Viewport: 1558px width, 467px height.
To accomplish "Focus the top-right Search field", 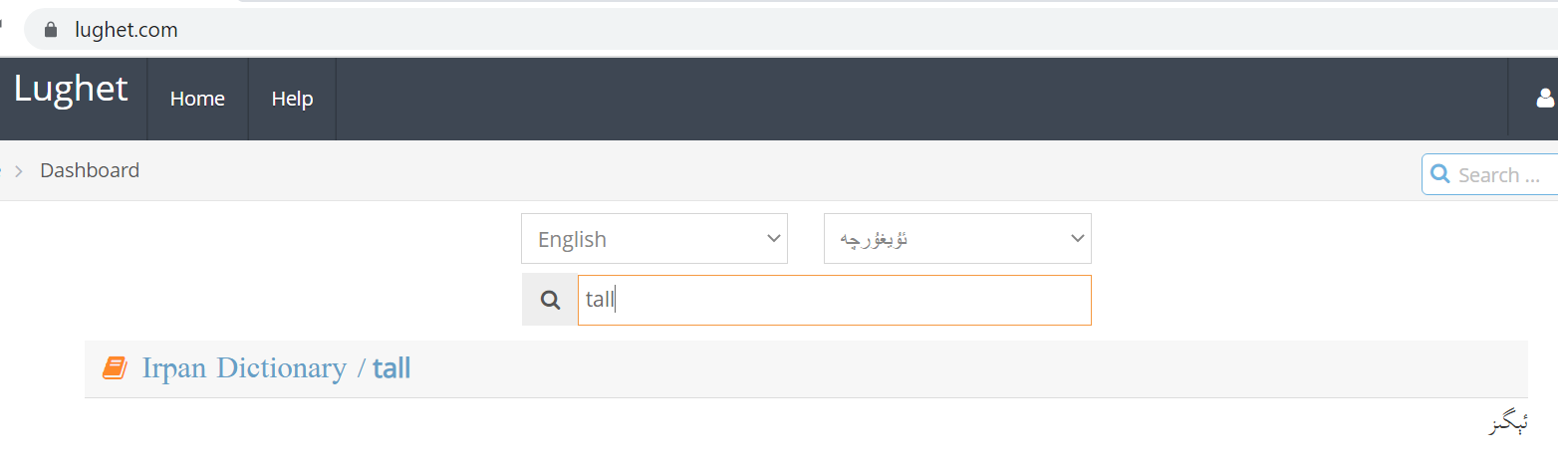I will (1504, 175).
